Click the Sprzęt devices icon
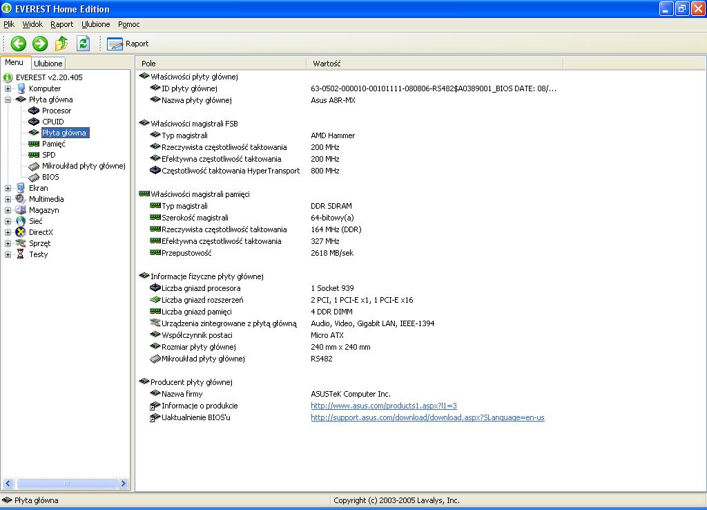This screenshot has height=510, width=707. [21, 243]
